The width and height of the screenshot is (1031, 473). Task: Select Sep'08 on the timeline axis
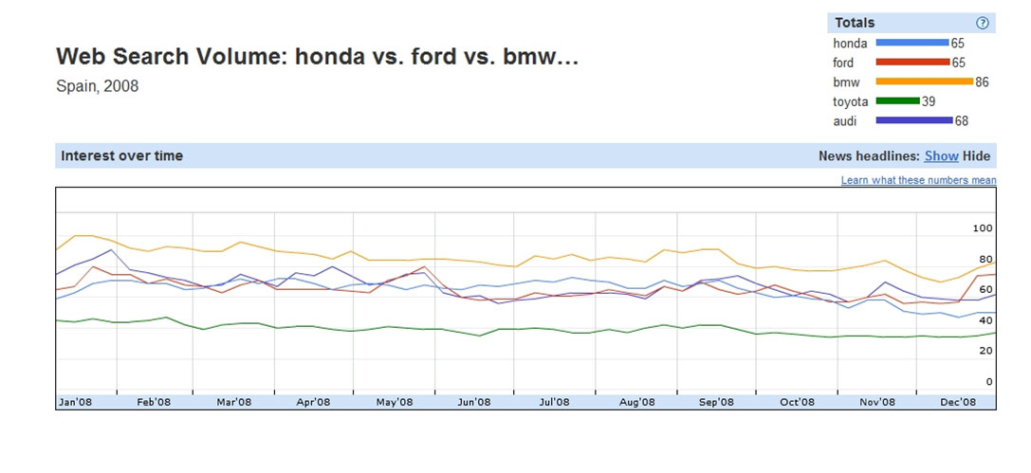coord(716,402)
